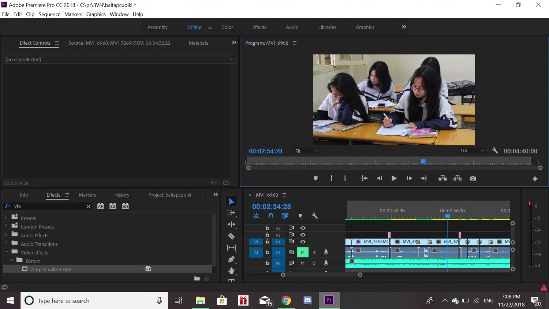This screenshot has width=549, height=309.
Task: Click the Program monitor playhead scrubber
Action: (423, 161)
